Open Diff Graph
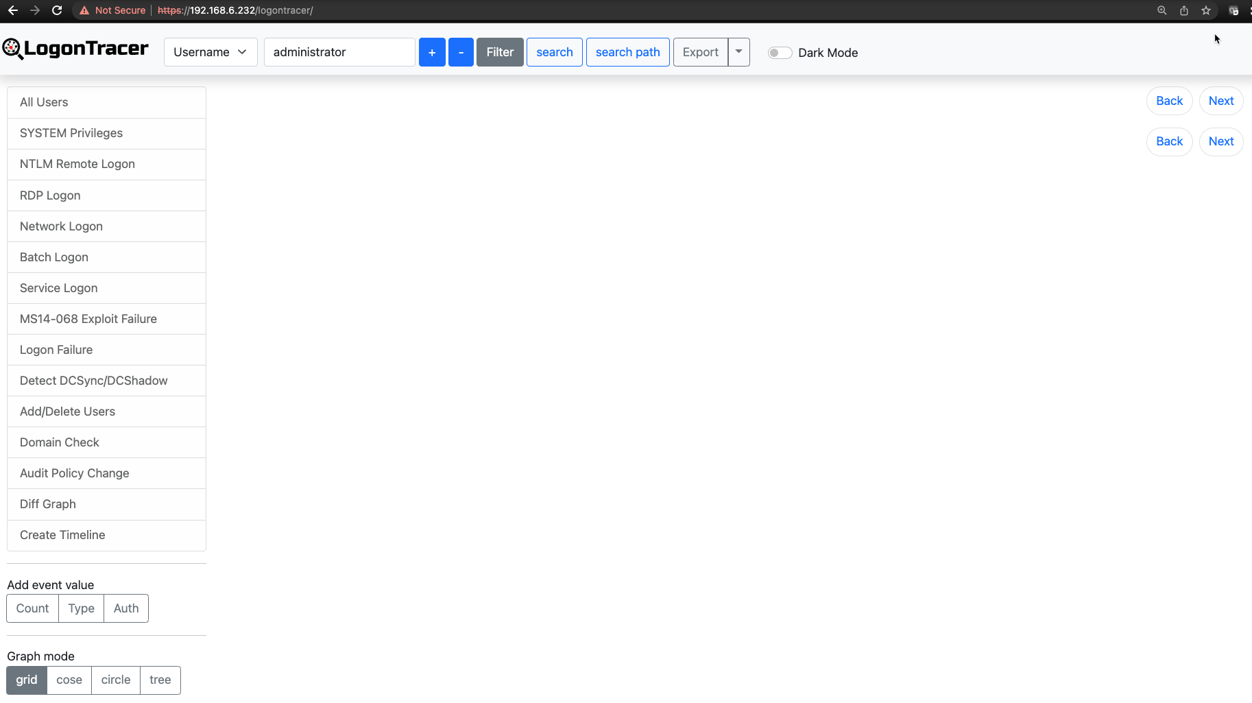The height and width of the screenshot is (703, 1252). (106, 504)
